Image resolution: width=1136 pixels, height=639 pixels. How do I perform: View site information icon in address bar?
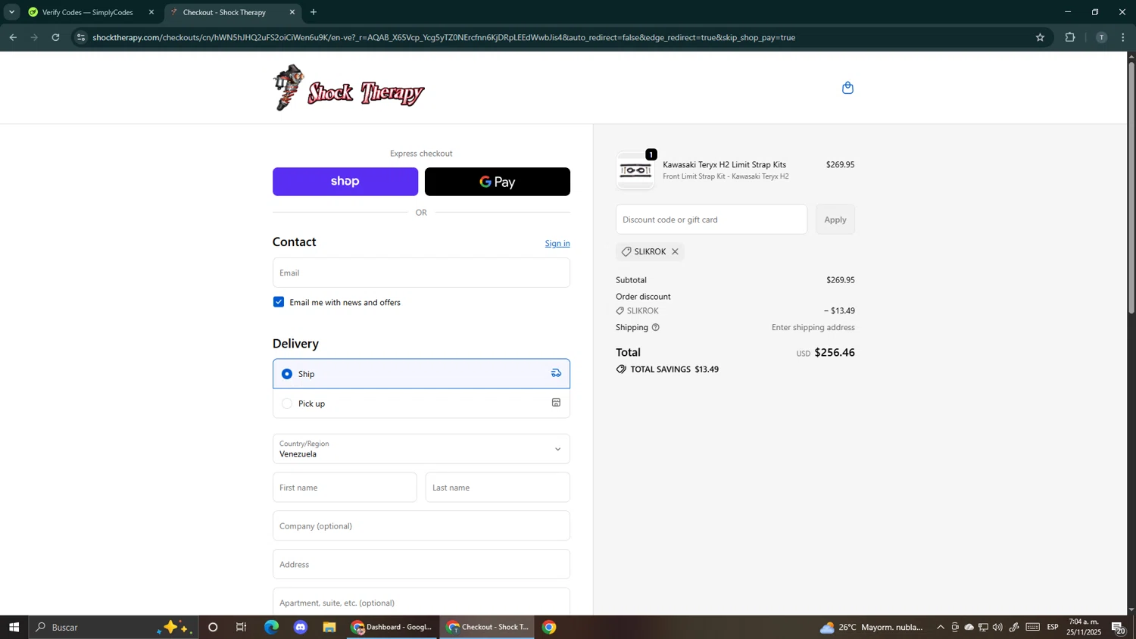point(81,37)
